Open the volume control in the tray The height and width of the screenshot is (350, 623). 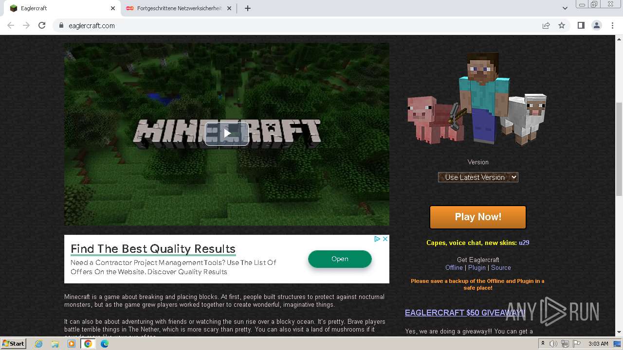[x=553, y=344]
